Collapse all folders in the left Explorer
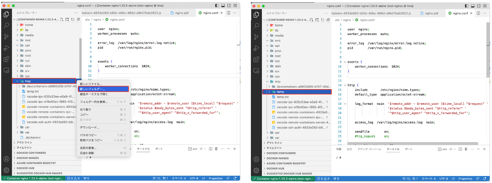Image resolution: width=492 pixels, height=183 pixels. click(x=78, y=19)
